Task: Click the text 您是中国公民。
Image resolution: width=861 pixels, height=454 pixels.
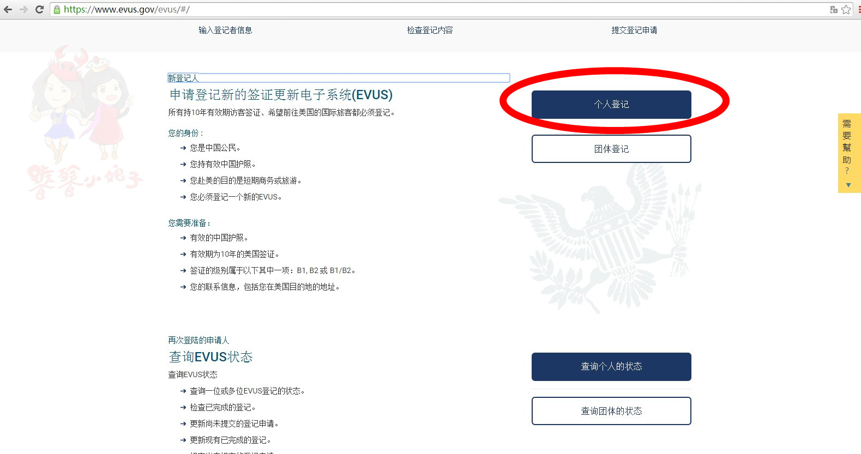Action: [x=215, y=148]
